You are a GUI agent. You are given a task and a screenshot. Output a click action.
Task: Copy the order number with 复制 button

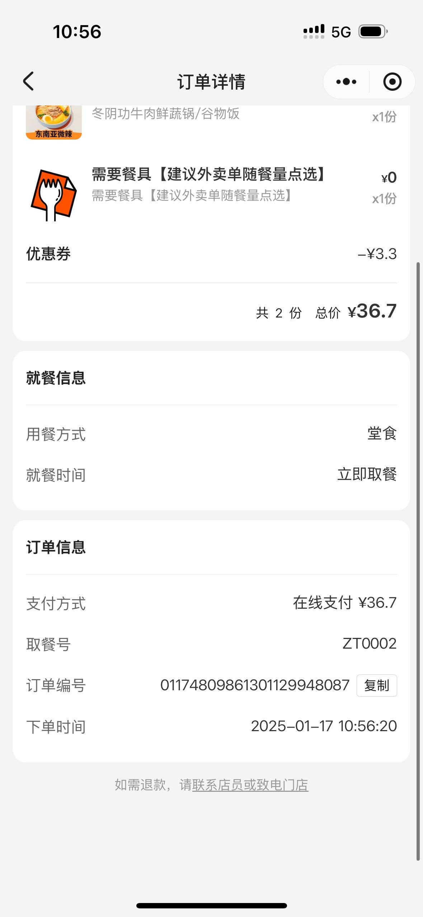377,686
